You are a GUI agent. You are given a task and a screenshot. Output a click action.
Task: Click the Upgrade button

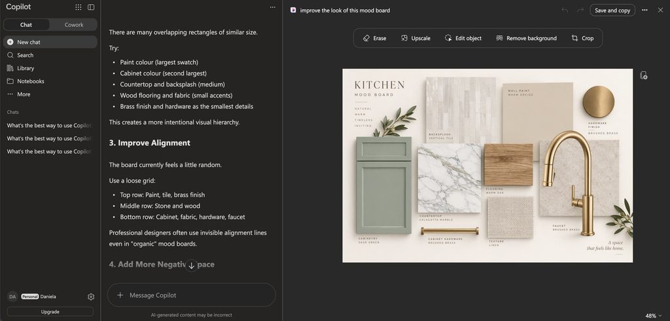coord(50,312)
